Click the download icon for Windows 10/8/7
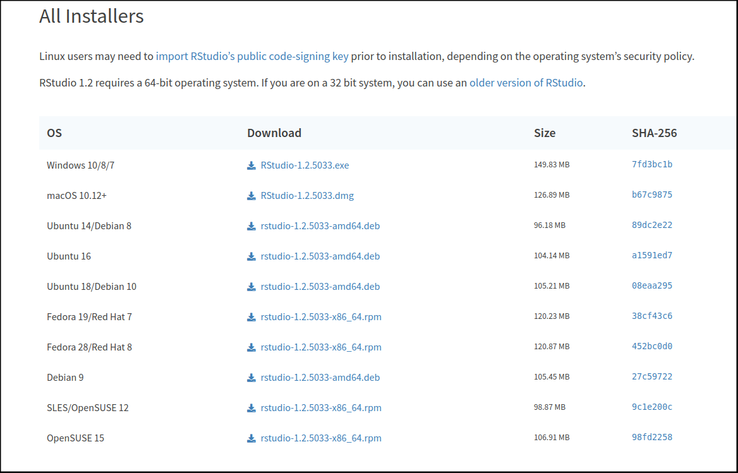Viewport: 738px width, 473px height. pyautogui.click(x=251, y=165)
